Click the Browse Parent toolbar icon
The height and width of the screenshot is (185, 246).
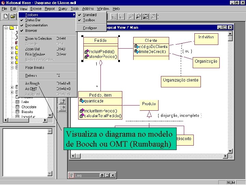click(114, 16)
